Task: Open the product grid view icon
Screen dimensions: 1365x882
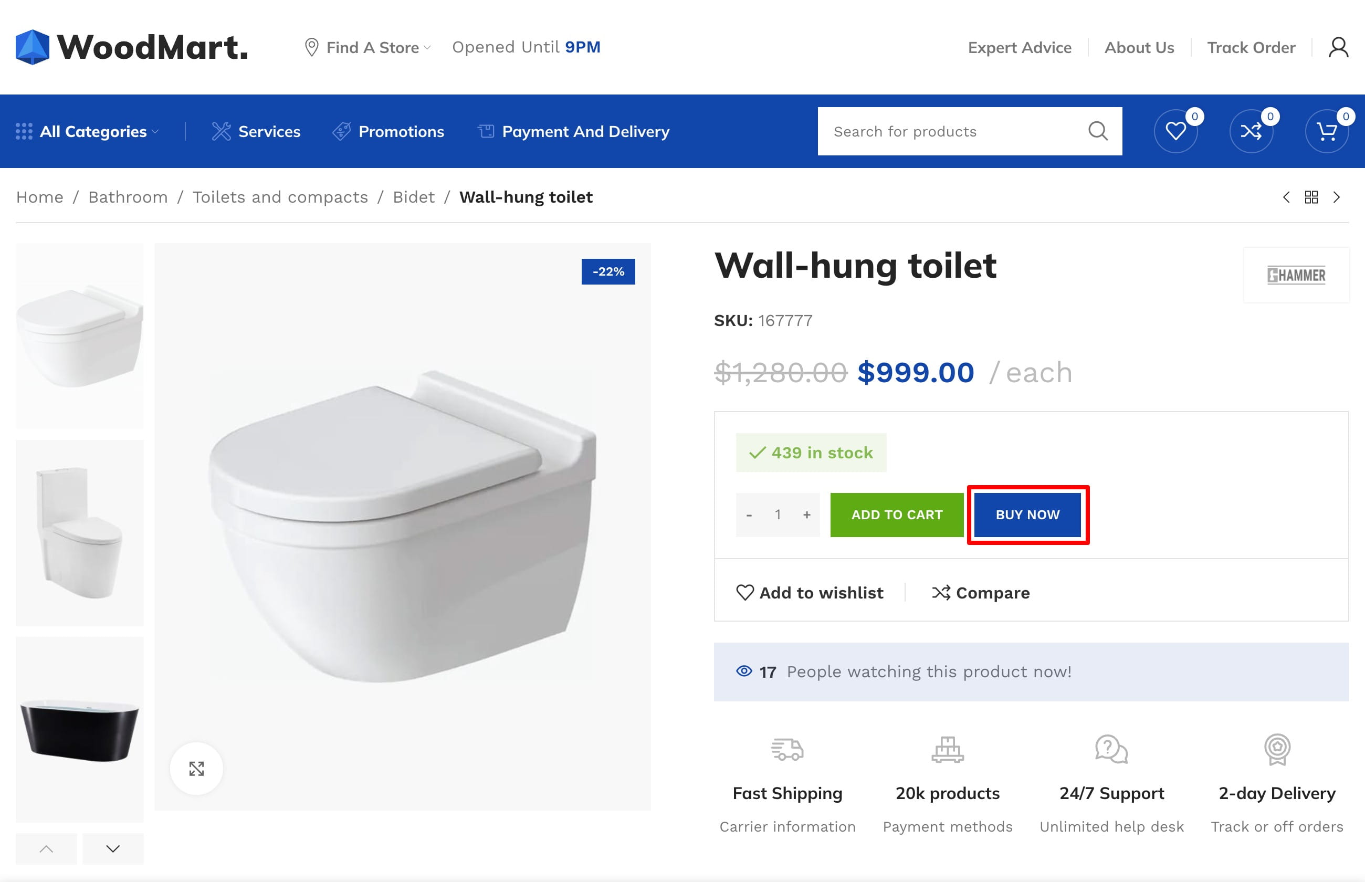Action: click(1311, 197)
